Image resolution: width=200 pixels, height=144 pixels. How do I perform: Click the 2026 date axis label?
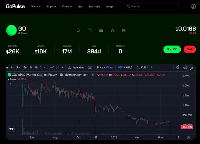(x=114, y=138)
